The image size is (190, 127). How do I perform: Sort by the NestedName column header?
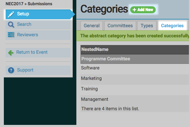click(x=95, y=50)
